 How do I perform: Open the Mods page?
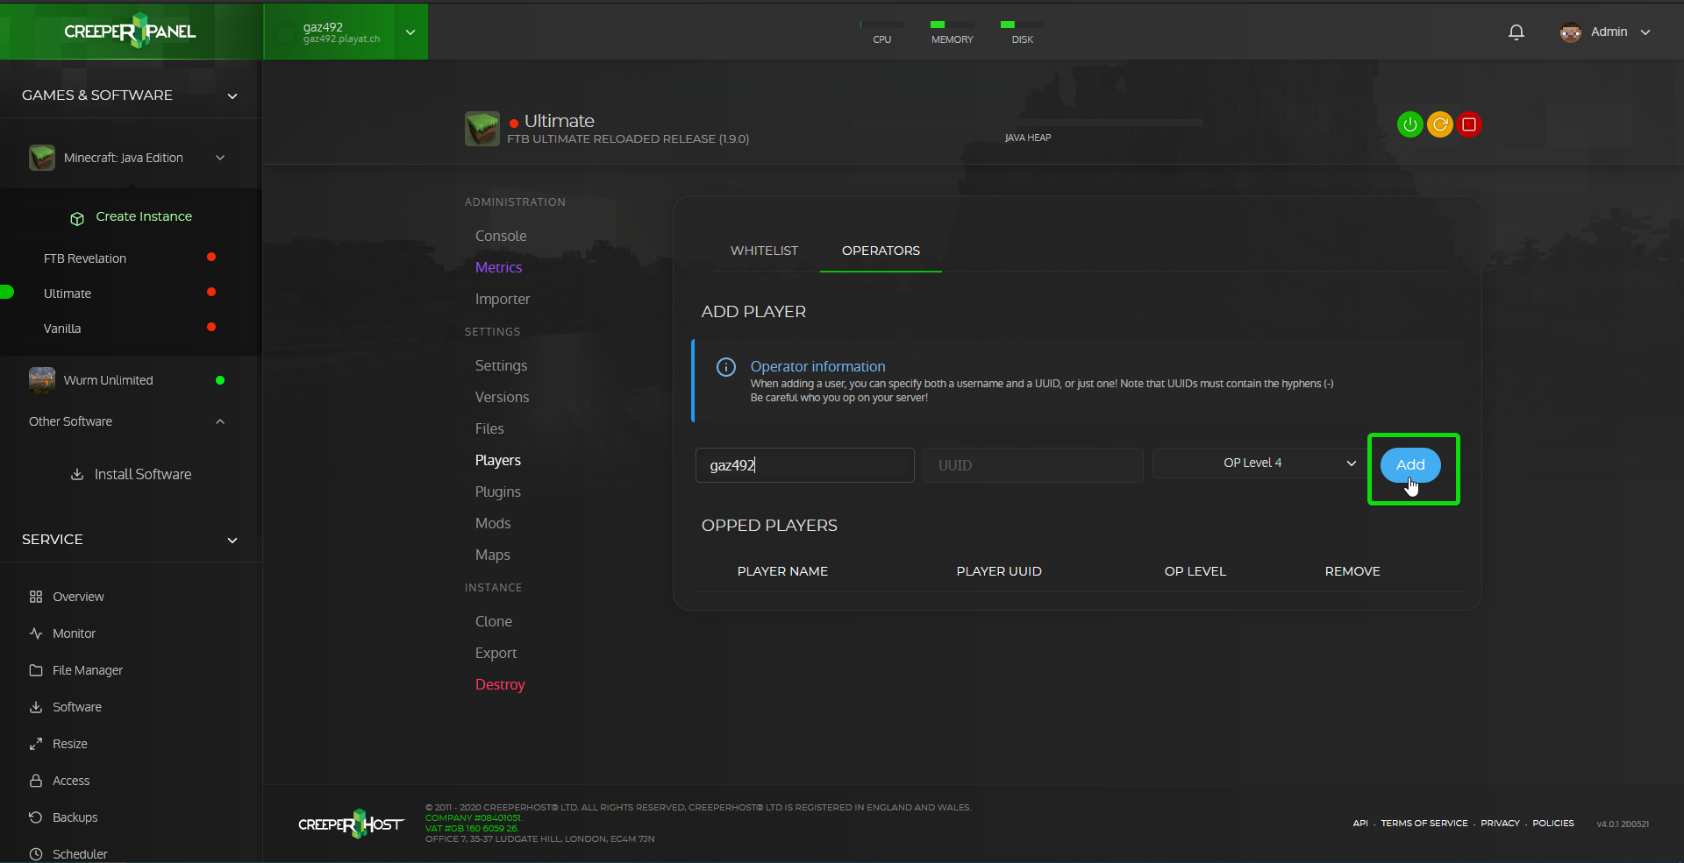493,523
